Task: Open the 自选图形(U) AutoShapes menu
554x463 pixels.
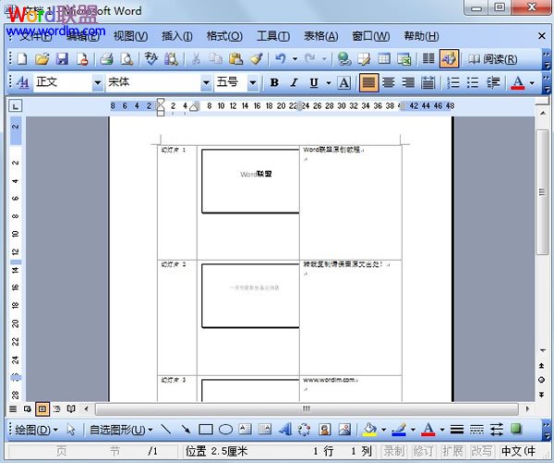Action: [x=121, y=430]
